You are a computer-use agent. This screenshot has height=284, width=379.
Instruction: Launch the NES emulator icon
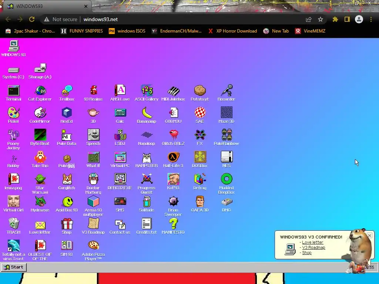[227, 160]
